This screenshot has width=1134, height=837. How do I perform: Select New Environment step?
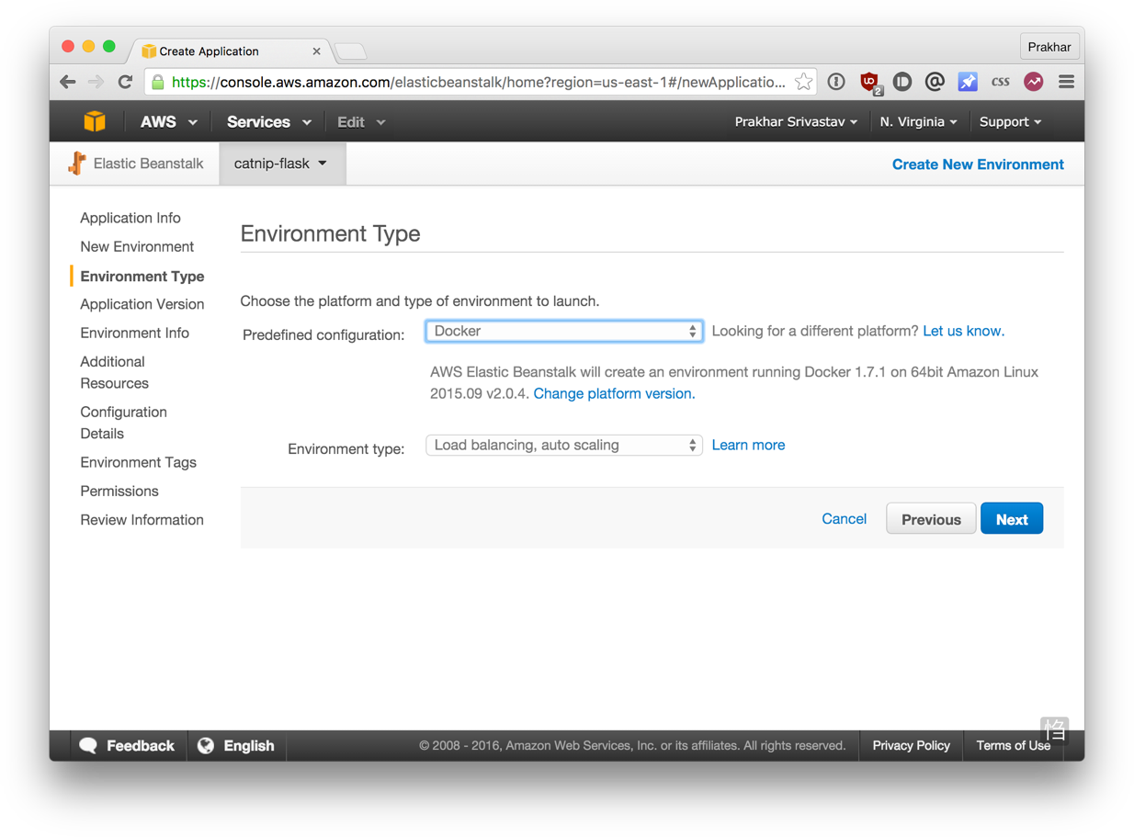[137, 246]
